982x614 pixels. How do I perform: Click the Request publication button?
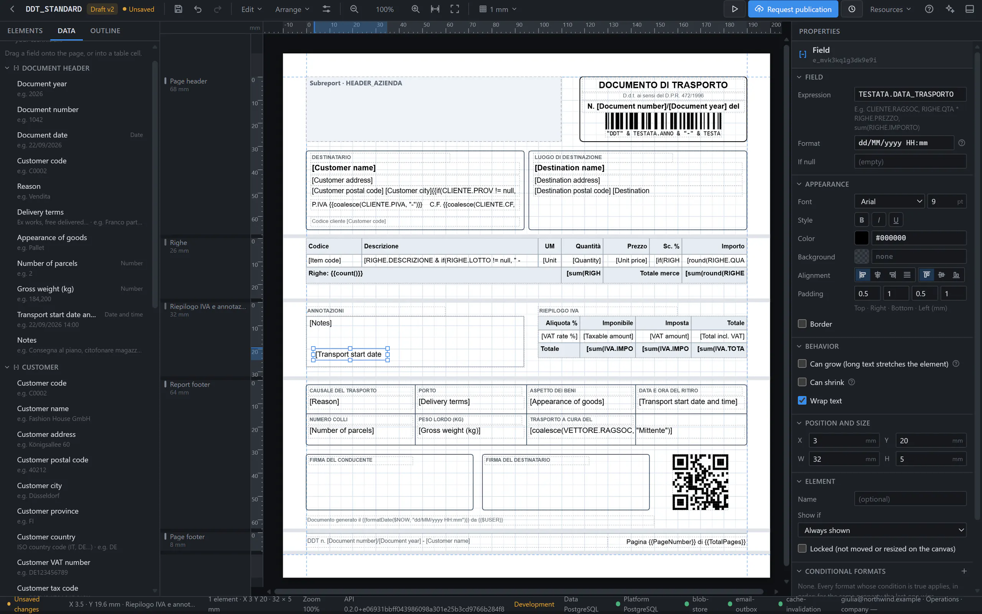[x=793, y=9]
